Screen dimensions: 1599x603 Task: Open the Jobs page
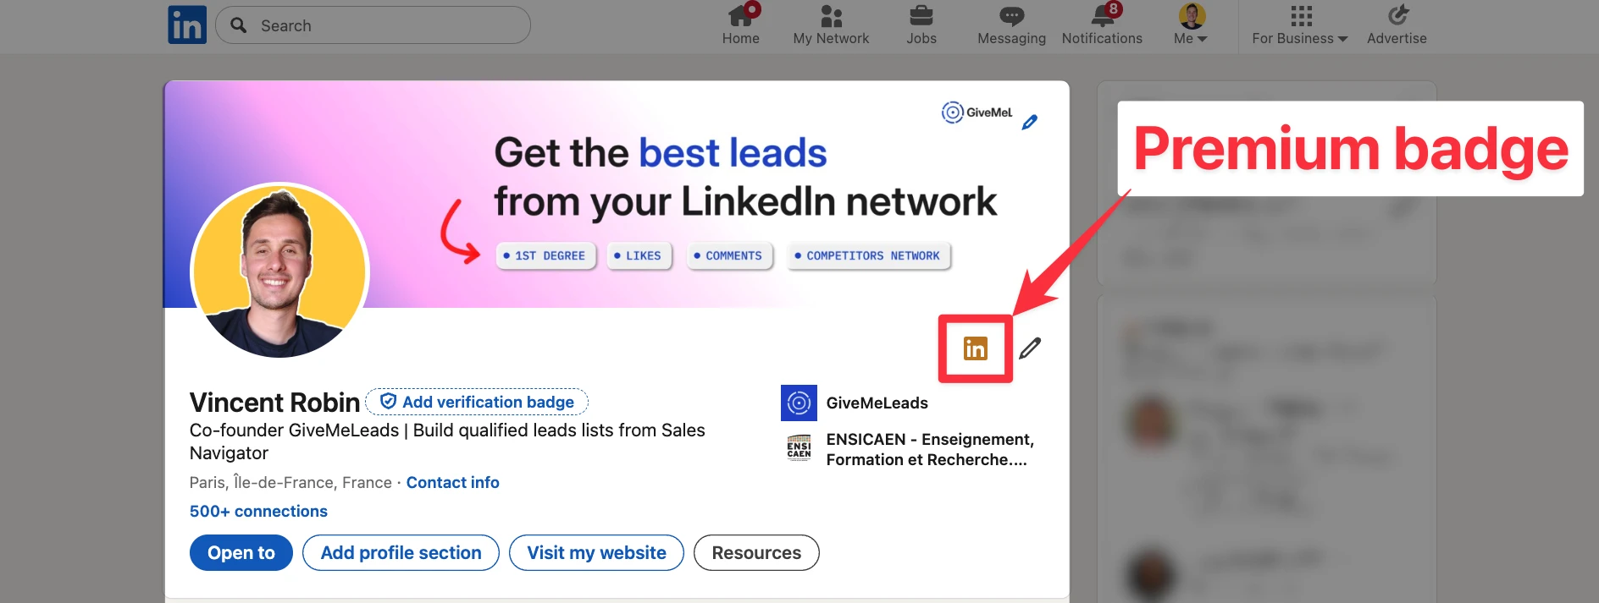(921, 25)
